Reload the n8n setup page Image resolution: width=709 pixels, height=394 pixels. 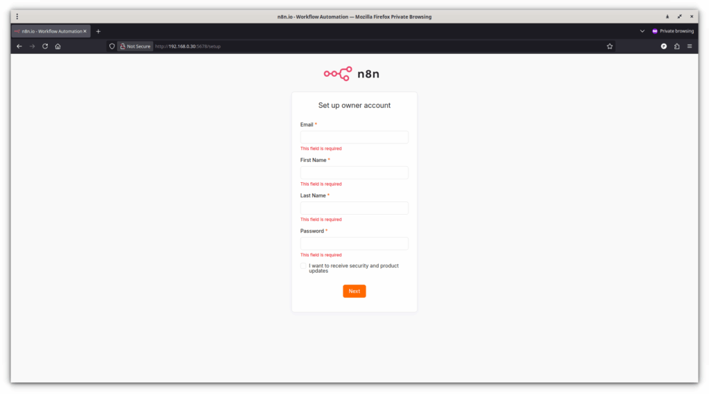[x=45, y=46]
